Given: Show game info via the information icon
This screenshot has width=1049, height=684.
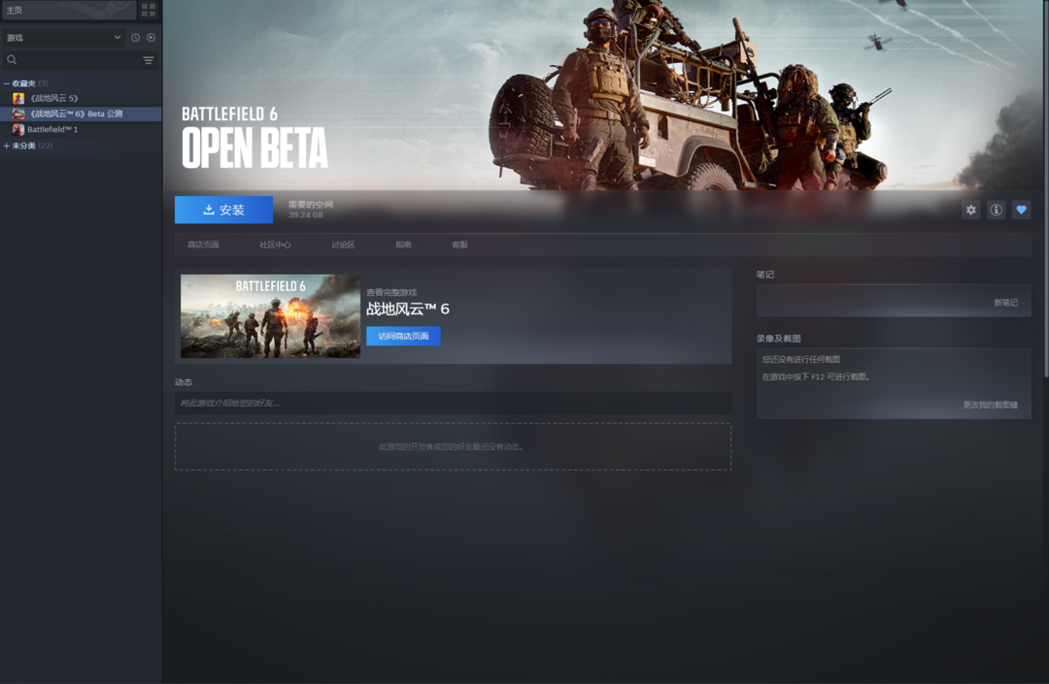Looking at the screenshot, I should click(996, 210).
